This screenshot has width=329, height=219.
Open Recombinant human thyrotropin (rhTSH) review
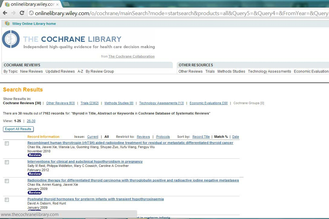pos(130,143)
